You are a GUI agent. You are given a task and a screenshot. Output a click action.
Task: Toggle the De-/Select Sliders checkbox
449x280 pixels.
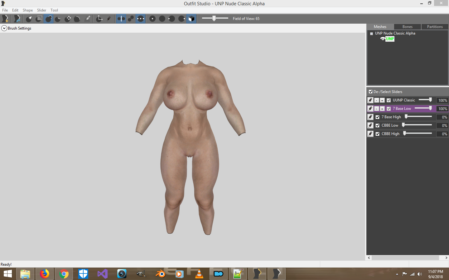[370, 92]
